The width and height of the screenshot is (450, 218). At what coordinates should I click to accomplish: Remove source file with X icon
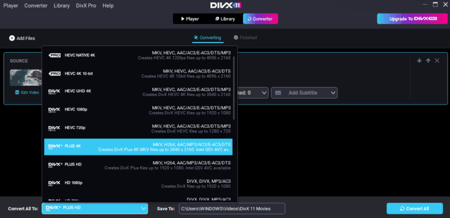coord(437,61)
